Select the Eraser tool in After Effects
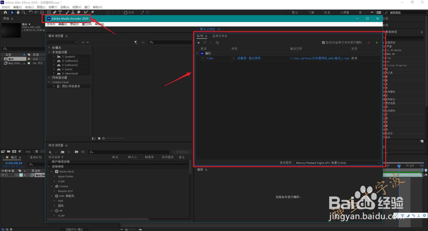This screenshot has width=428, height=231. point(79,12)
